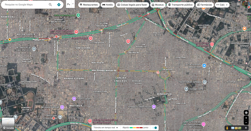
Task: Zoom out with the minus button
Action: (x=246, y=122)
